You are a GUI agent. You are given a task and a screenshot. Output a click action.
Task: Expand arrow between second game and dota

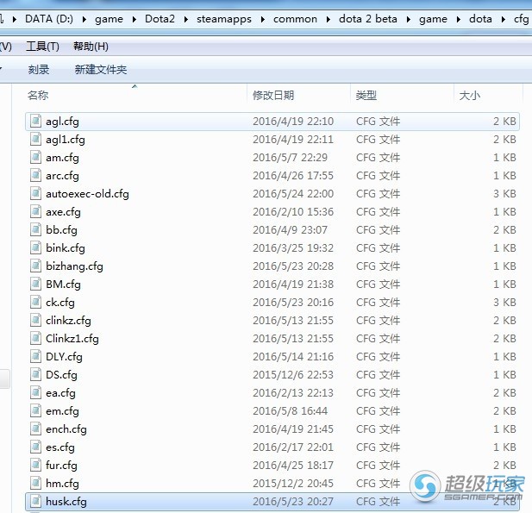459,19
